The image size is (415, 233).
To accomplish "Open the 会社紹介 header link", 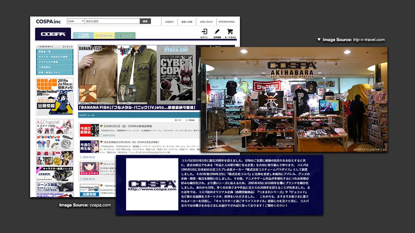I will (169, 22).
